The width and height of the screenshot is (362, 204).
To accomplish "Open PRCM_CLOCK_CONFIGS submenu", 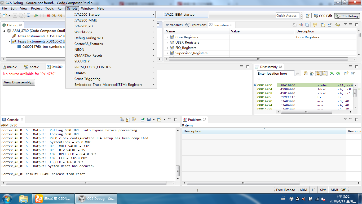I will (111, 67).
